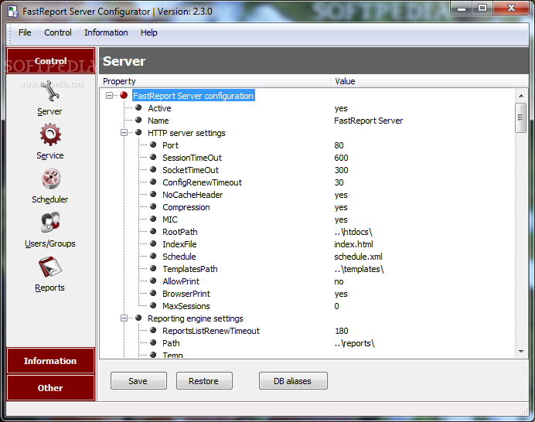Click the bullet icon beside Compression
This screenshot has height=422, width=535.
[x=153, y=206]
